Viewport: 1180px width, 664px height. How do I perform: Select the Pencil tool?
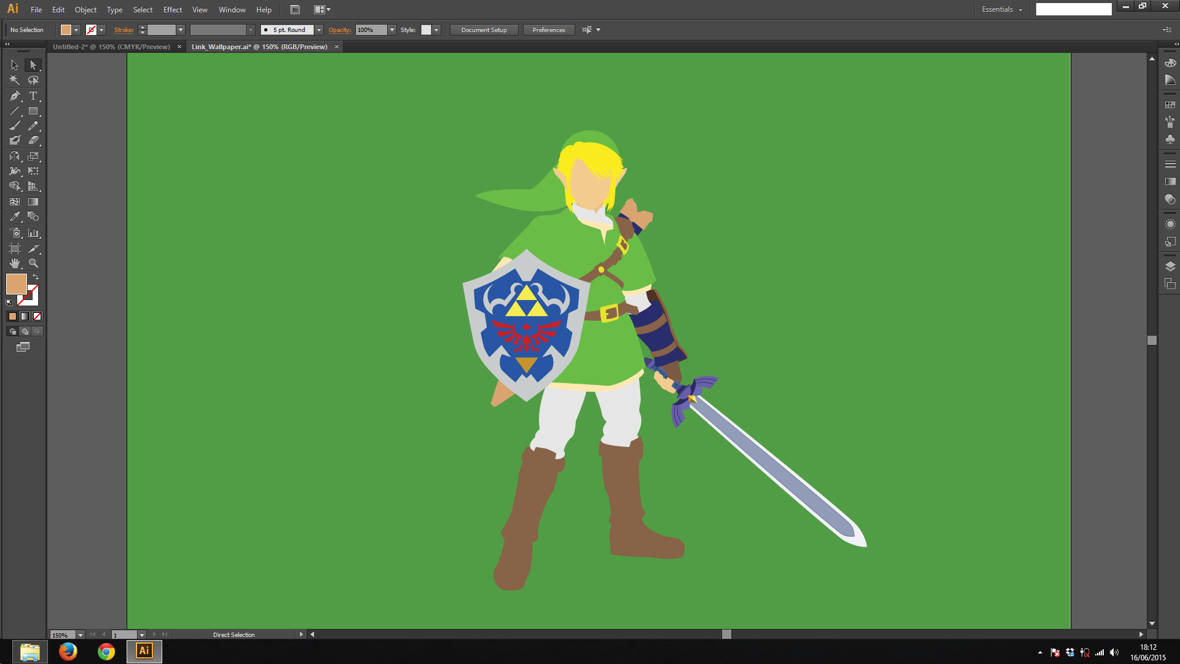pyautogui.click(x=33, y=125)
